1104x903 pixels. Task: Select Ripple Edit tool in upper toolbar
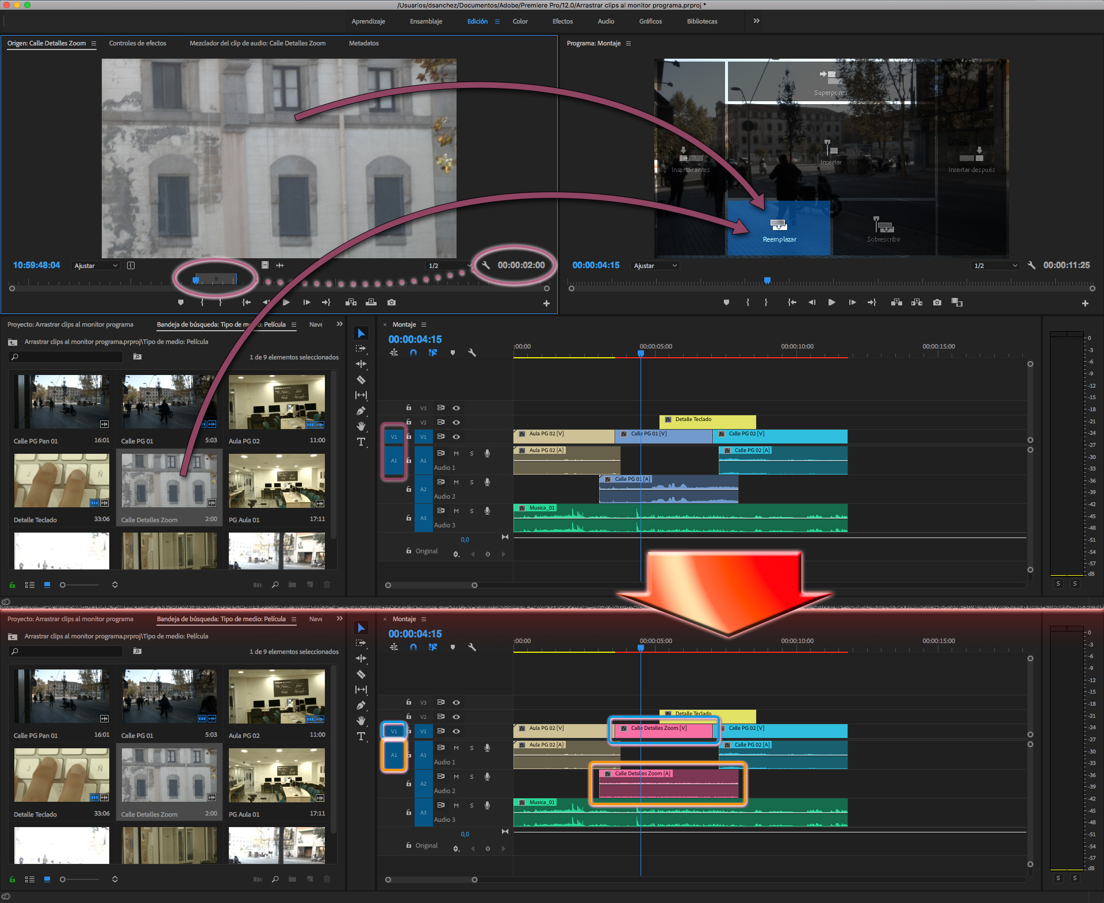361,364
